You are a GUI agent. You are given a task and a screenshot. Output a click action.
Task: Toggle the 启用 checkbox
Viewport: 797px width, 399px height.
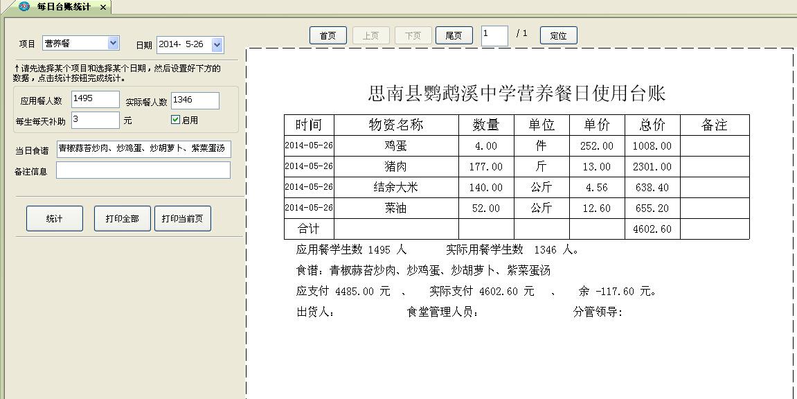tap(175, 119)
